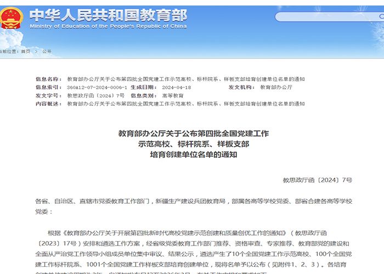Click the notice title beside 信息名称

185,79
